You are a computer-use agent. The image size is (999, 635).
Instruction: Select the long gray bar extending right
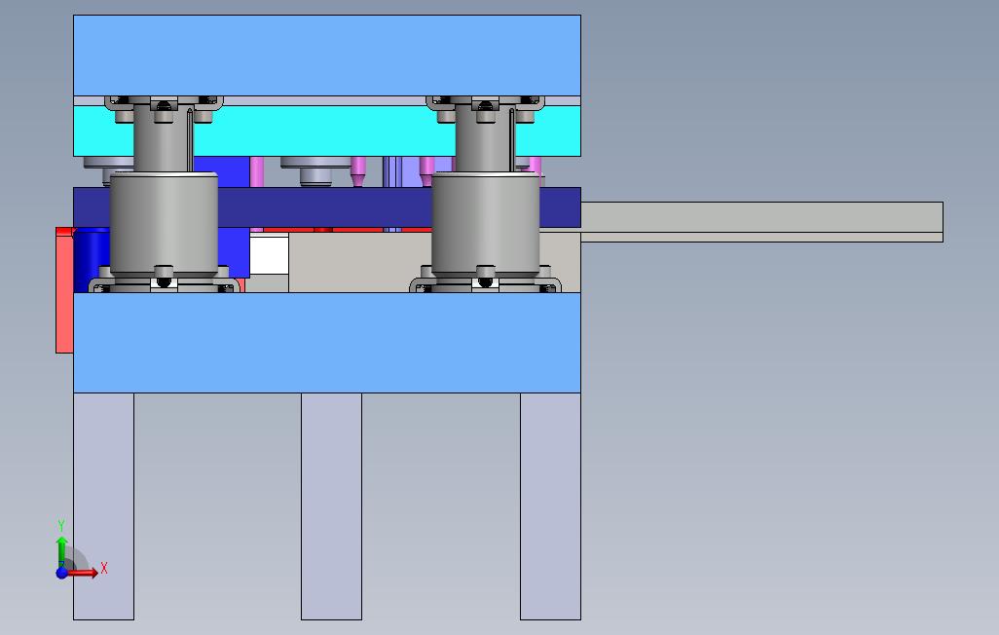(762, 221)
